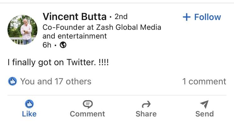Screen dimensions: 234x126
Task: Click the plus icon next to Follow
Action: pyautogui.click(x=187, y=17)
